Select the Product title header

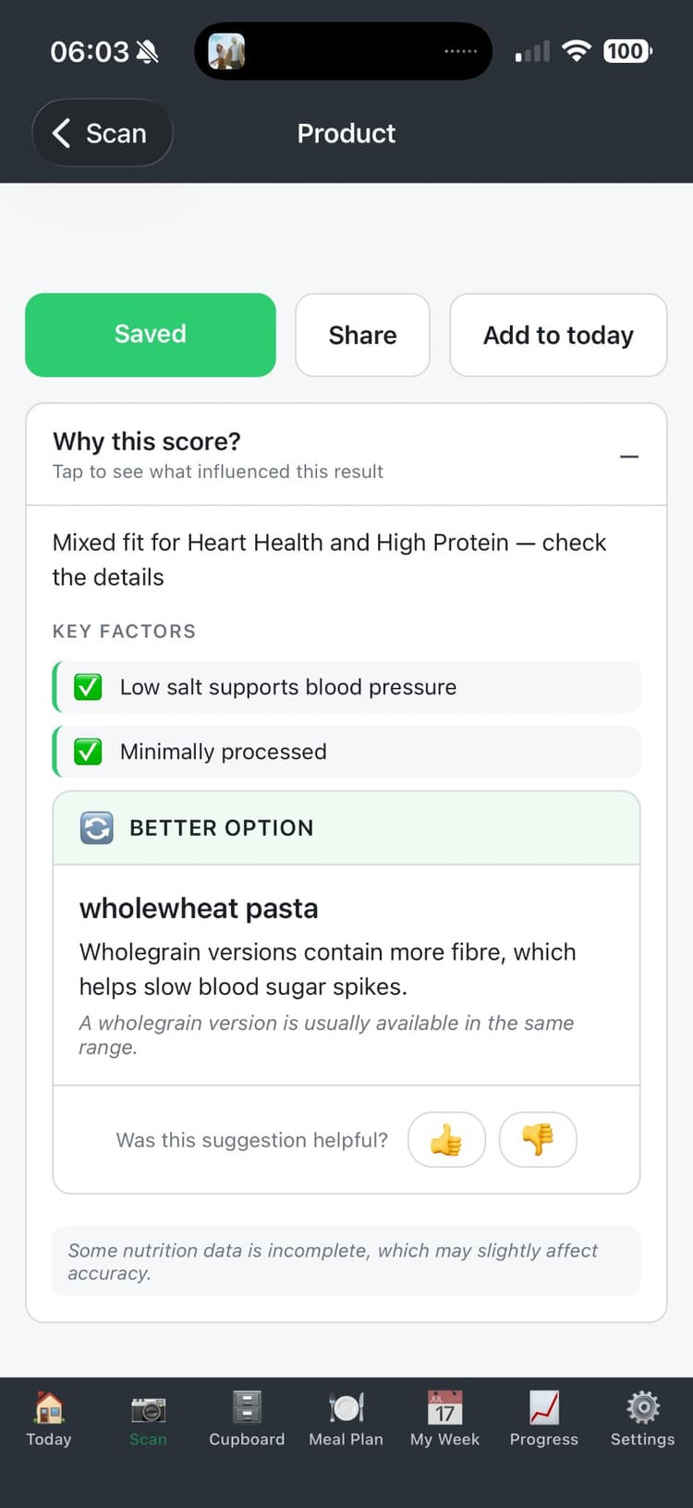[x=346, y=133]
